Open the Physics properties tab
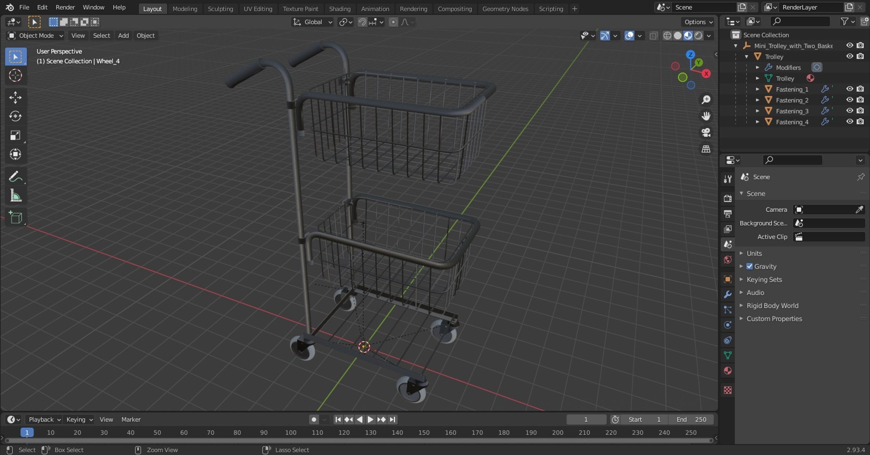Image resolution: width=870 pixels, height=455 pixels. pos(728,325)
